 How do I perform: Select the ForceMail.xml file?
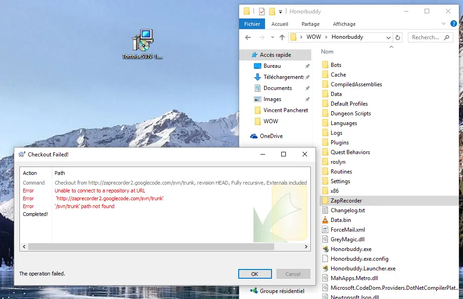pos(347,230)
